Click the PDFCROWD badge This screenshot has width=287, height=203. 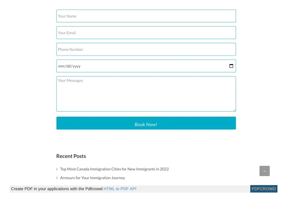click(263, 189)
